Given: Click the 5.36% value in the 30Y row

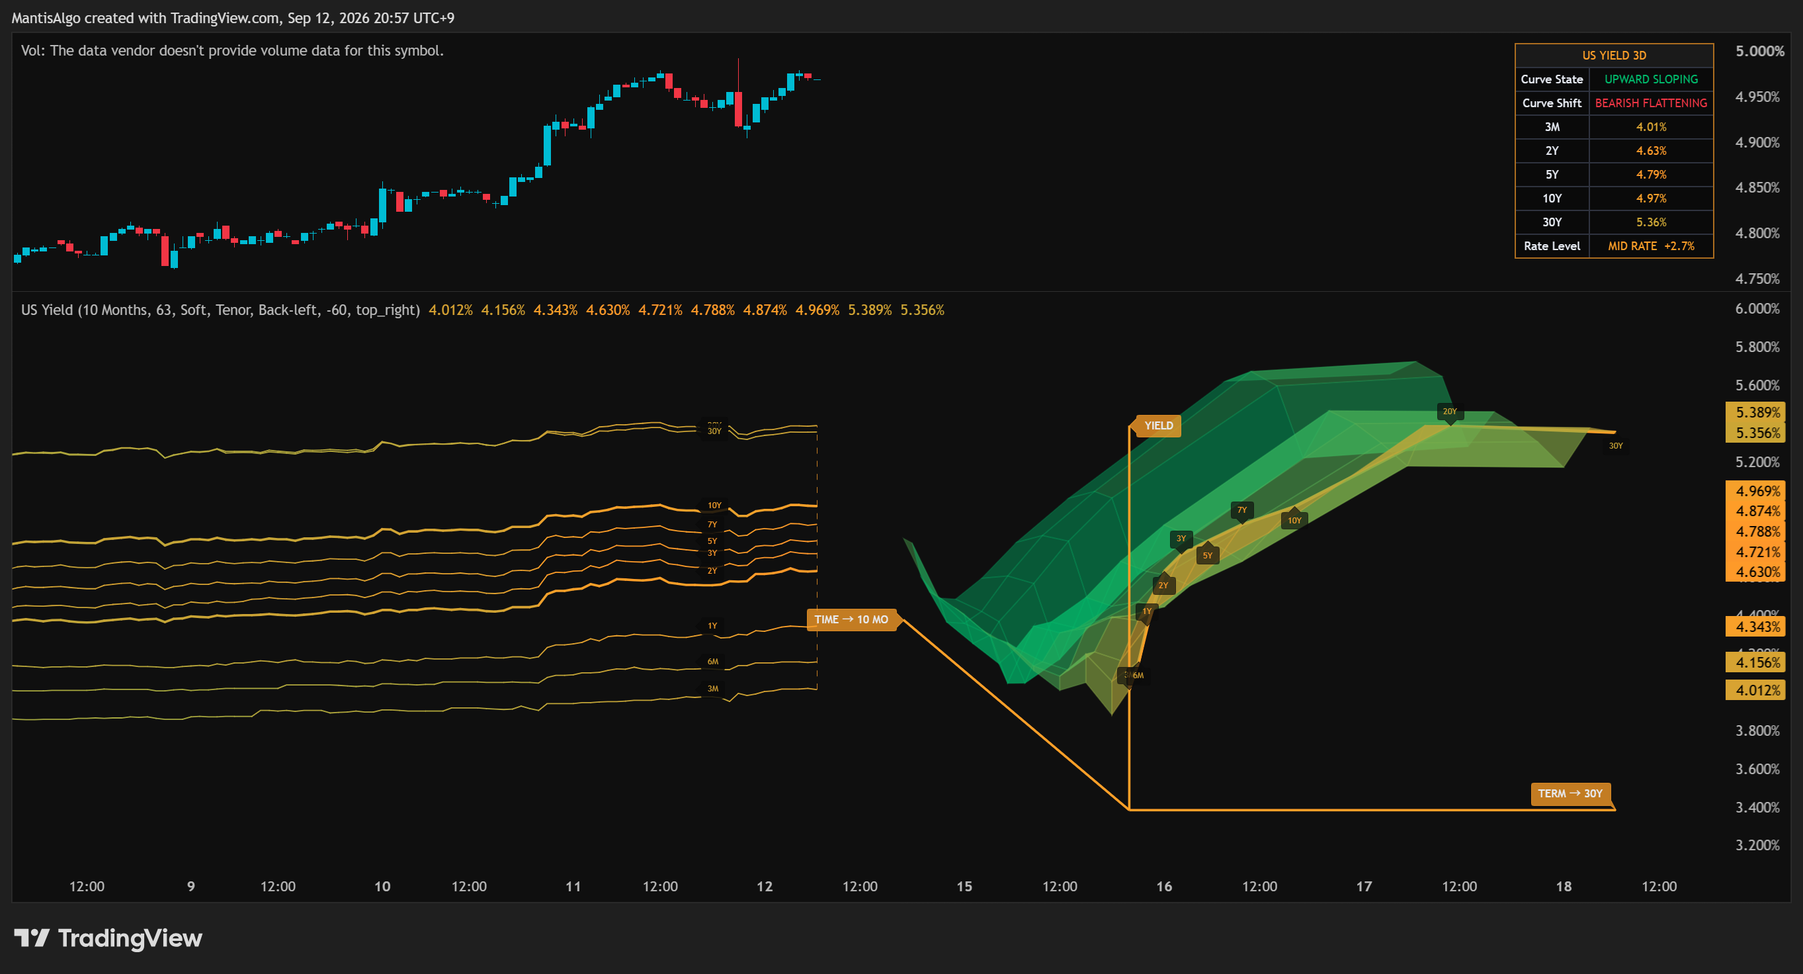Looking at the screenshot, I should click(1650, 222).
